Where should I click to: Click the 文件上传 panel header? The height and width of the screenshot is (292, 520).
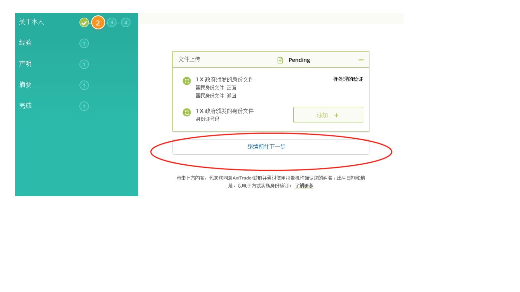(x=189, y=59)
